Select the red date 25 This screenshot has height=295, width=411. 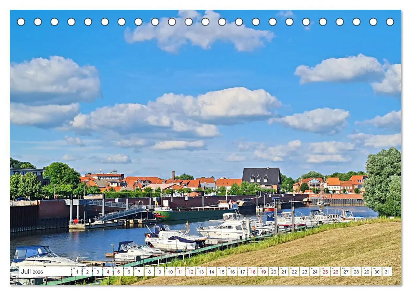pyautogui.click(x=325, y=272)
